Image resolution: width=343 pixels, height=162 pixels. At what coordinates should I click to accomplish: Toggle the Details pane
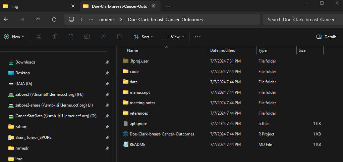coord(326,37)
